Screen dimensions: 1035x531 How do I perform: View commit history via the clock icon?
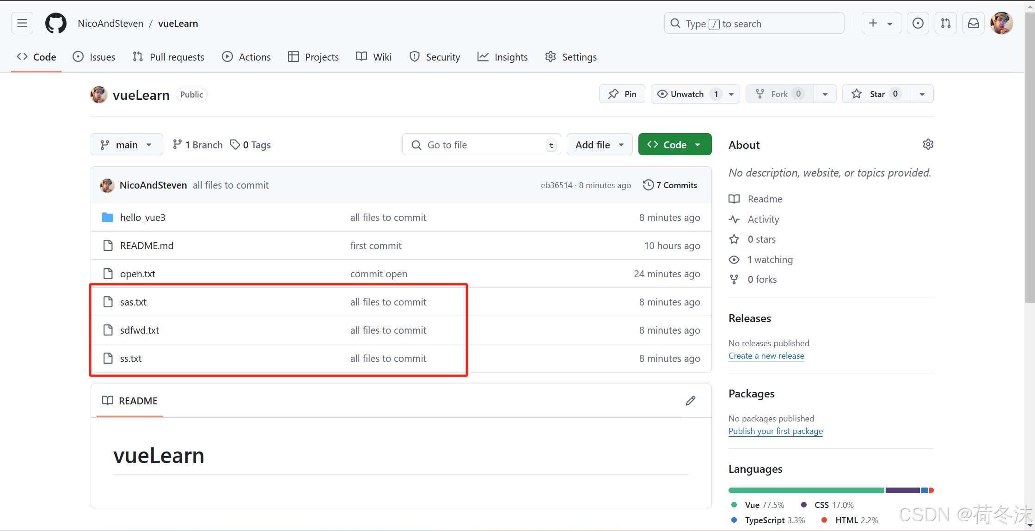(x=648, y=185)
